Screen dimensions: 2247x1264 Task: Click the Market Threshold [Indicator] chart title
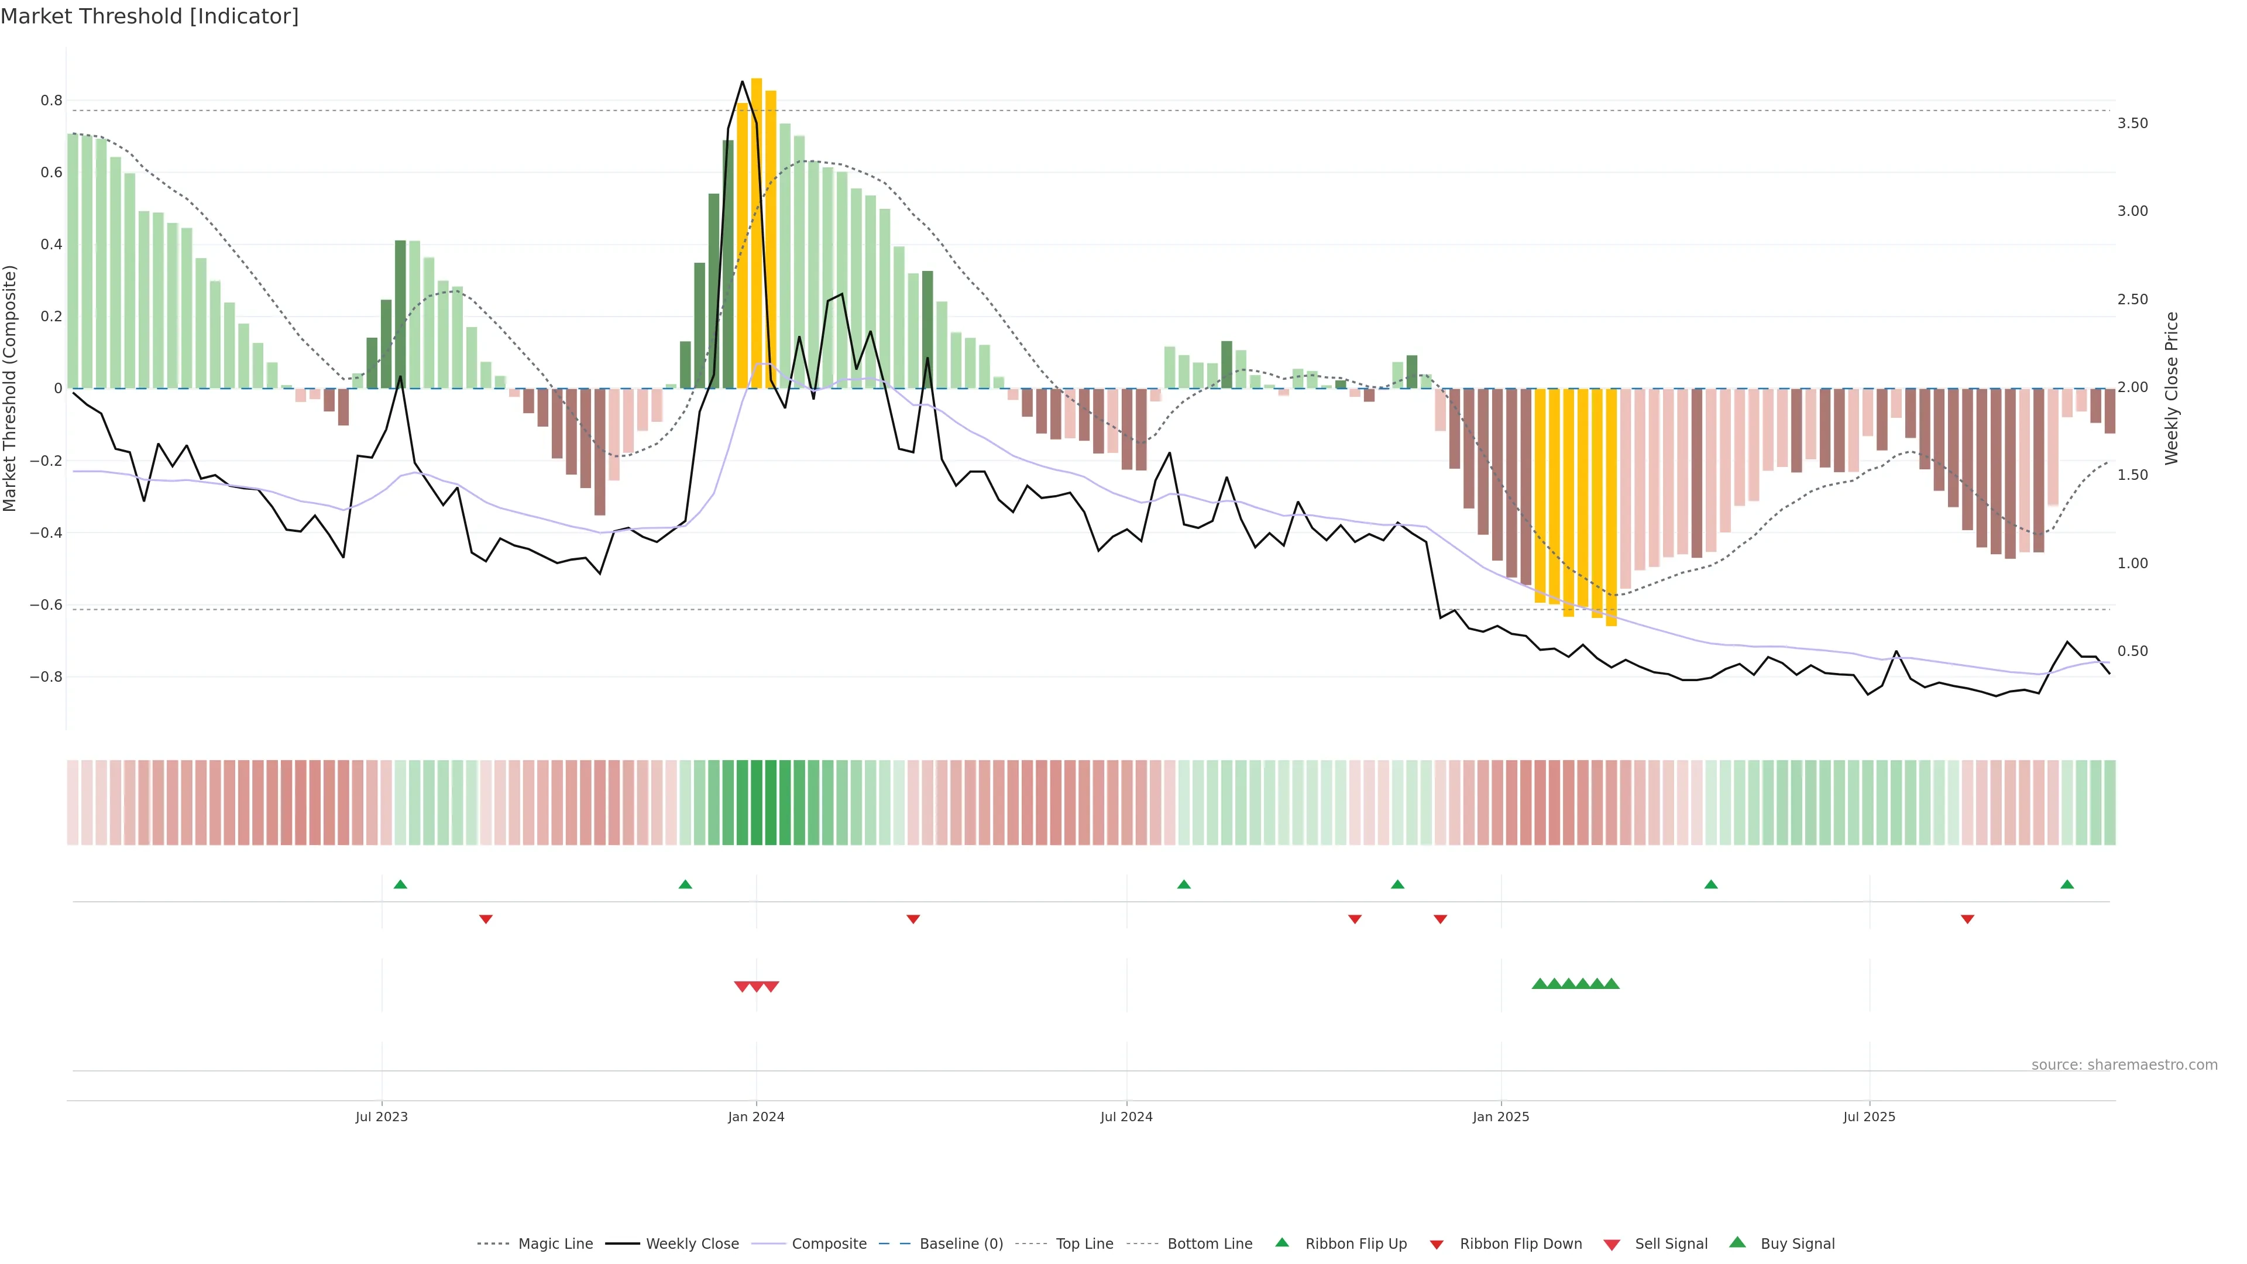tap(149, 16)
